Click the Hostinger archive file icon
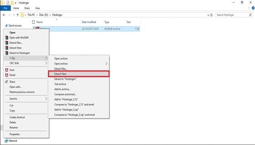The width and height of the screenshot is (255, 145). click(38, 28)
